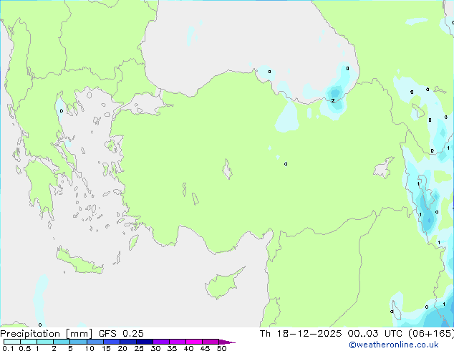Click the 1–2 mm legend color swatch
The image size is (454, 351).
(x=45, y=342)
